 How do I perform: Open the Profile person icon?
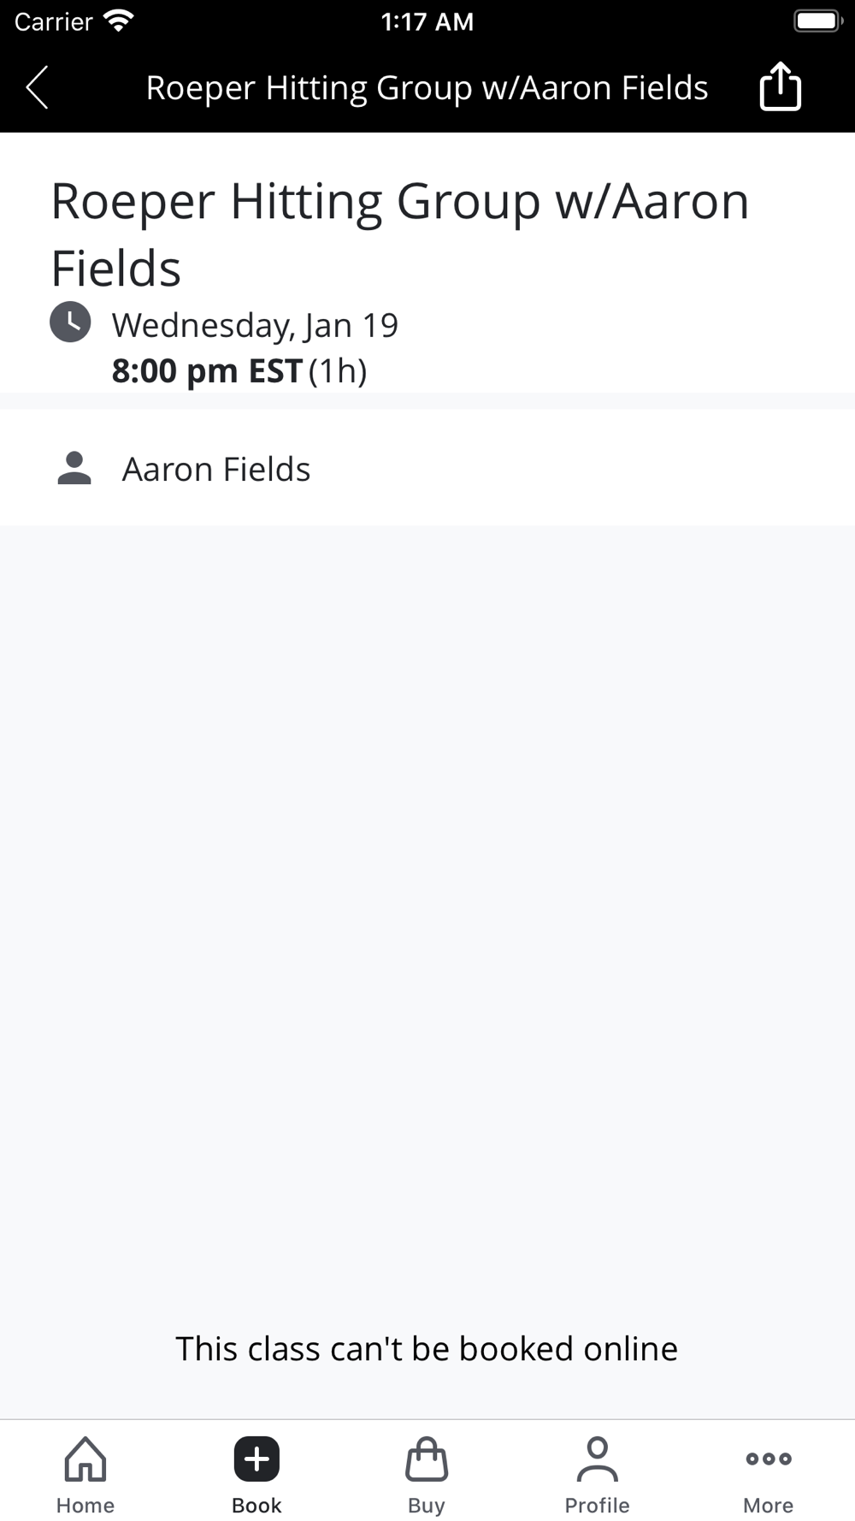click(597, 1459)
